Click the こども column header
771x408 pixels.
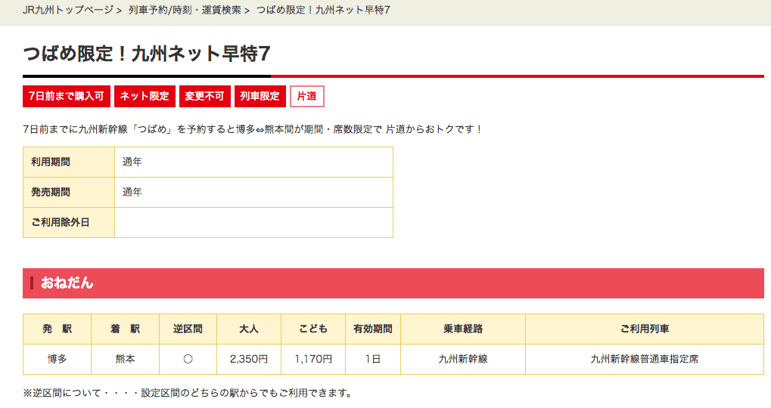tap(313, 329)
